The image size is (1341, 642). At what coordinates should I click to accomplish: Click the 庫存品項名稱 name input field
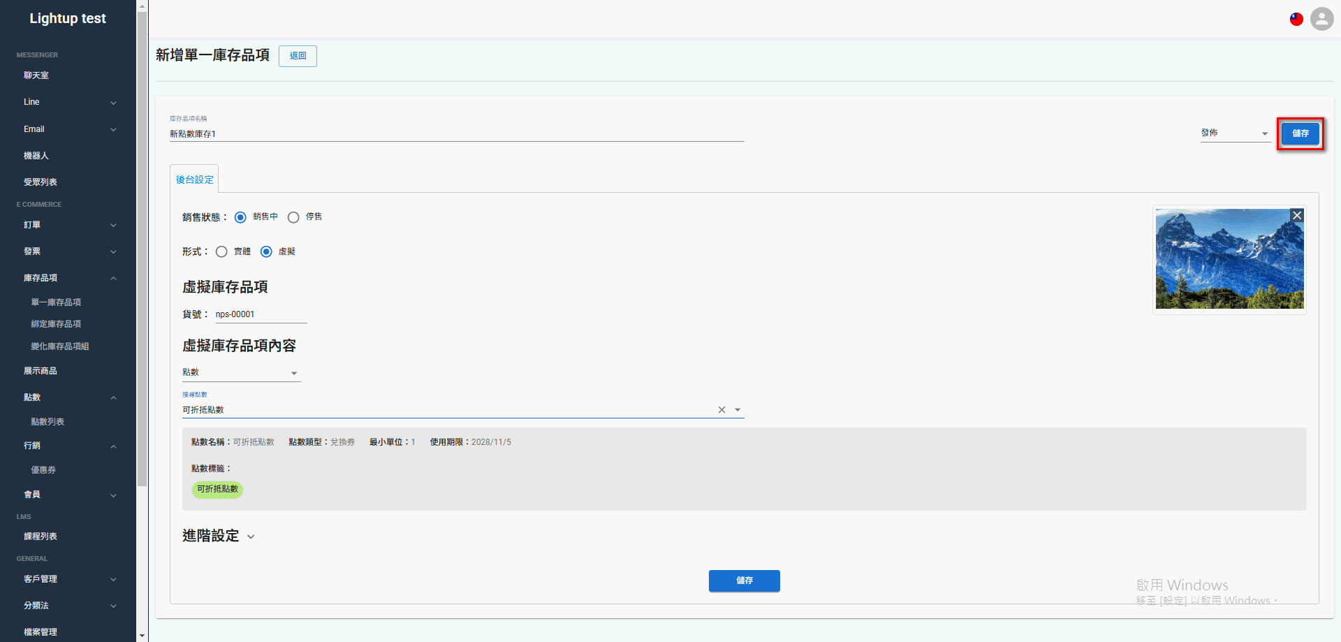pyautogui.click(x=457, y=134)
